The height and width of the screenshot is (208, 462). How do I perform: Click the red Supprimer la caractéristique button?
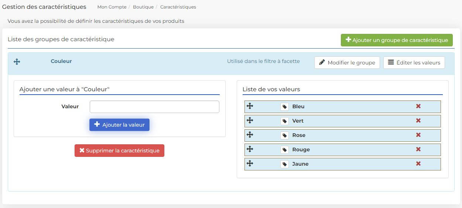pyautogui.click(x=119, y=151)
